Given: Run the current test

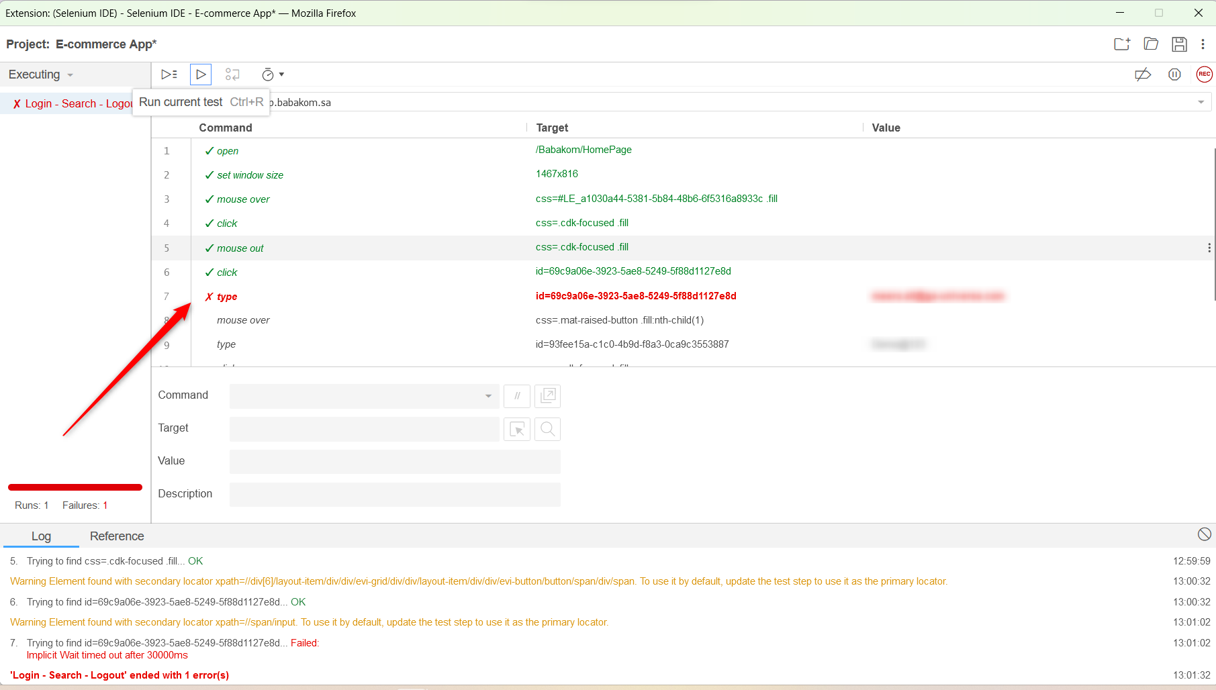Looking at the screenshot, I should 200,74.
